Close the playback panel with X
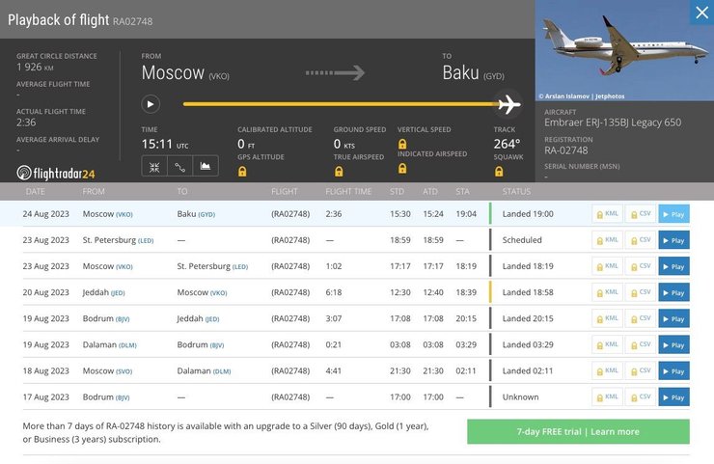The image size is (714, 464). click(x=701, y=13)
